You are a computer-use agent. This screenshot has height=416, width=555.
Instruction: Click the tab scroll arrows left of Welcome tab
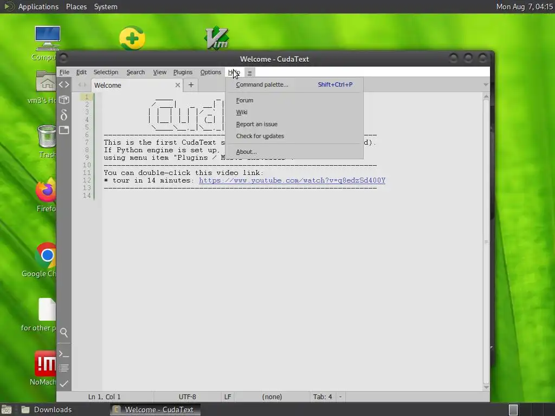tap(82, 85)
